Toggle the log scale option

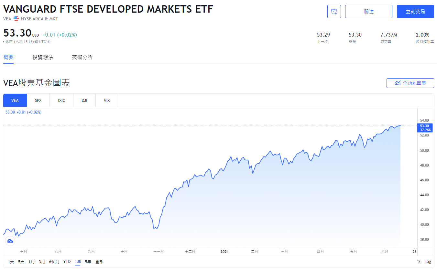coord(428,262)
